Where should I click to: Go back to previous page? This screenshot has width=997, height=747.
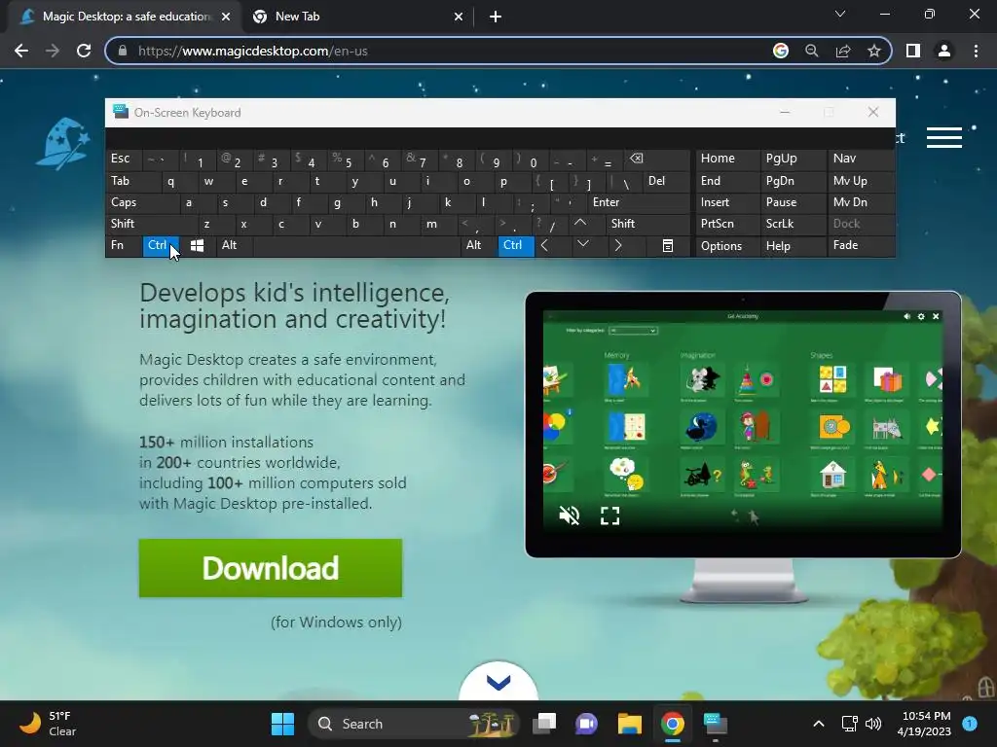pos(21,51)
